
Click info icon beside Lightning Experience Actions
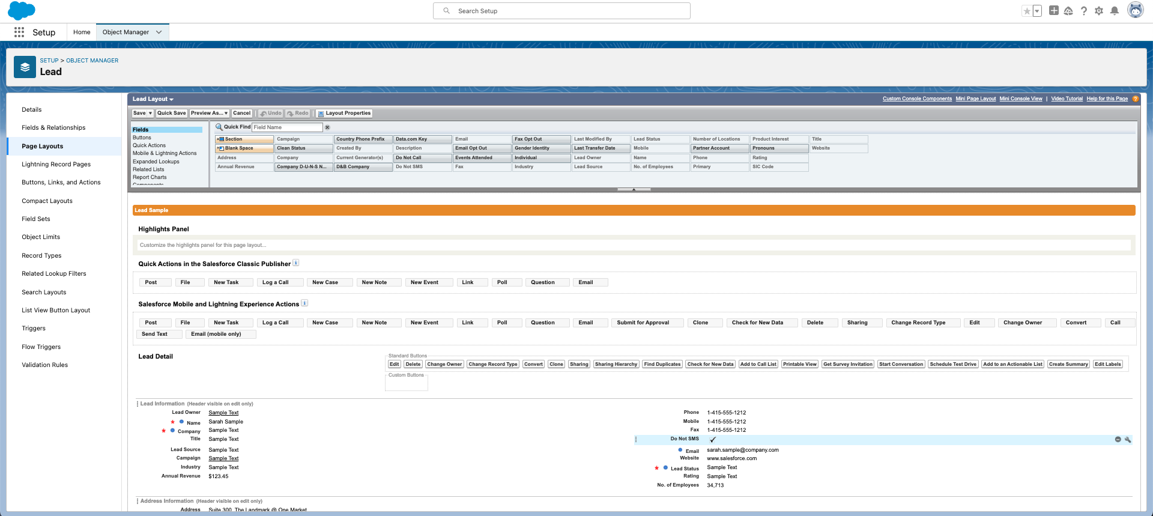[304, 303]
